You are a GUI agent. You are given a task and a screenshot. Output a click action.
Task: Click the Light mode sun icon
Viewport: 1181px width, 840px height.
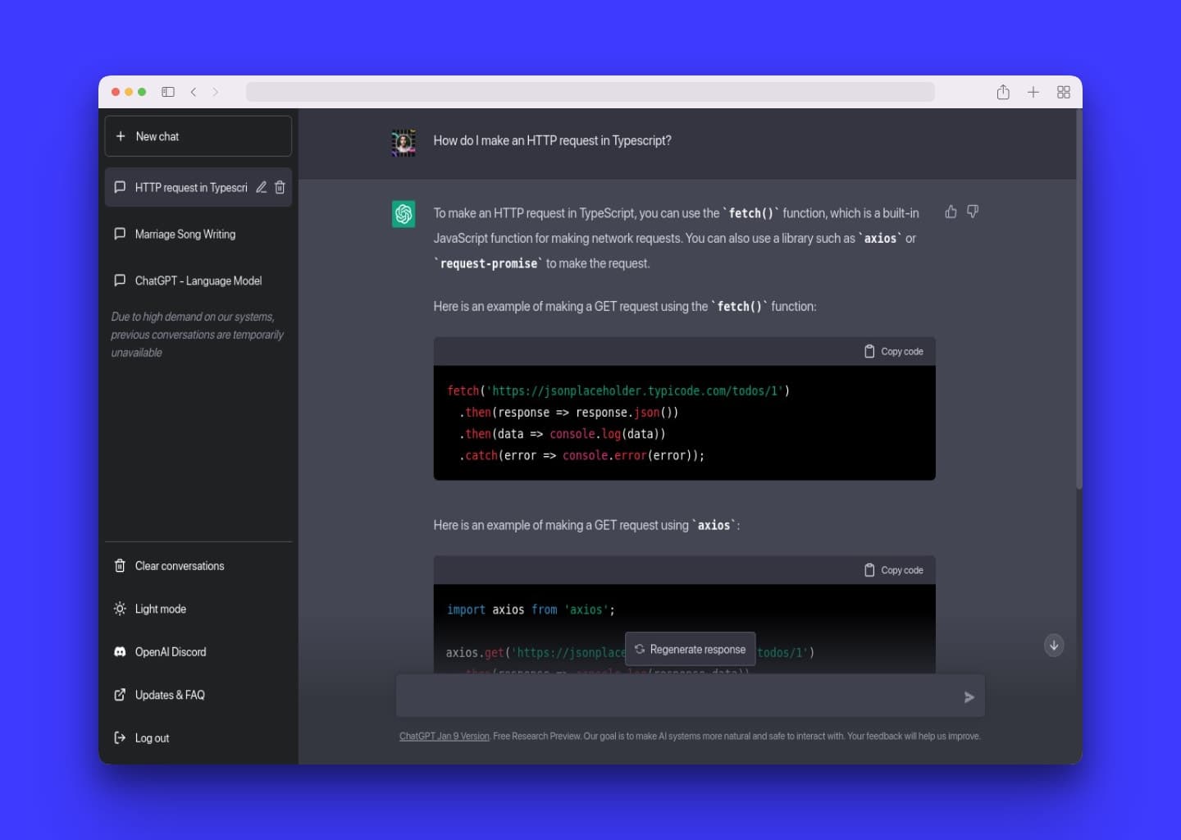coord(120,609)
